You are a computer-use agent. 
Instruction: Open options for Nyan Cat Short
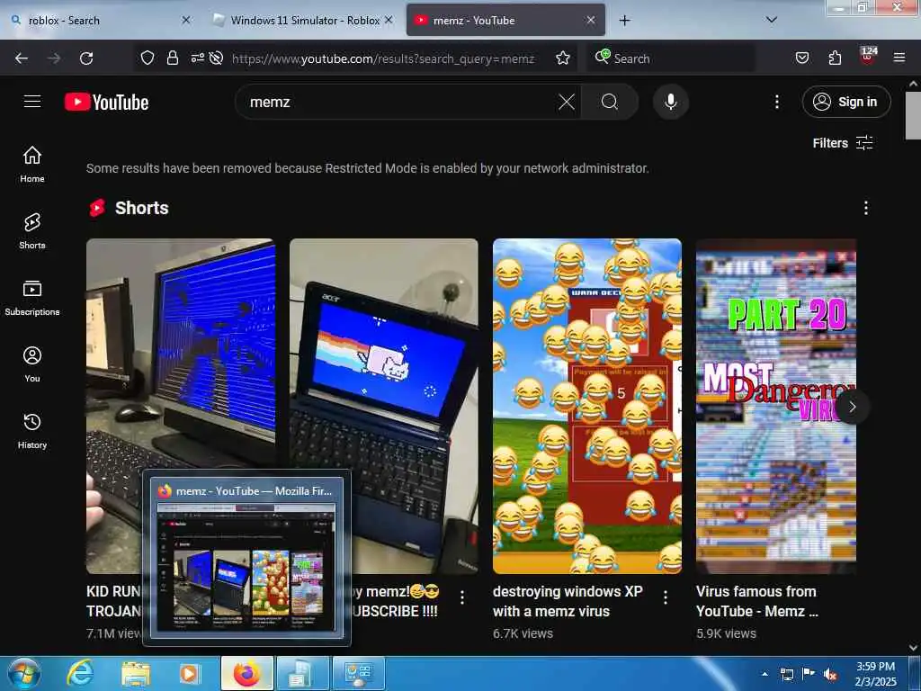coord(462,597)
